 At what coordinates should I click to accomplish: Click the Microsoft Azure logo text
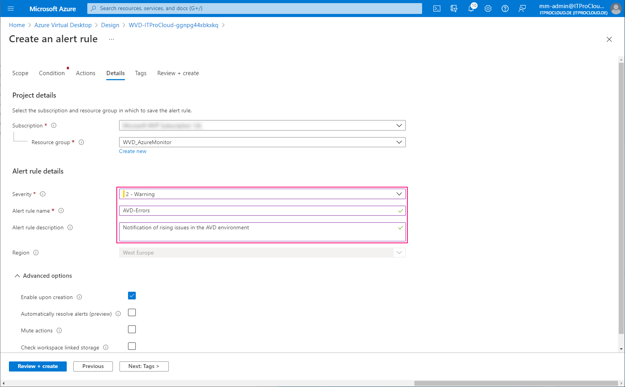click(x=53, y=9)
